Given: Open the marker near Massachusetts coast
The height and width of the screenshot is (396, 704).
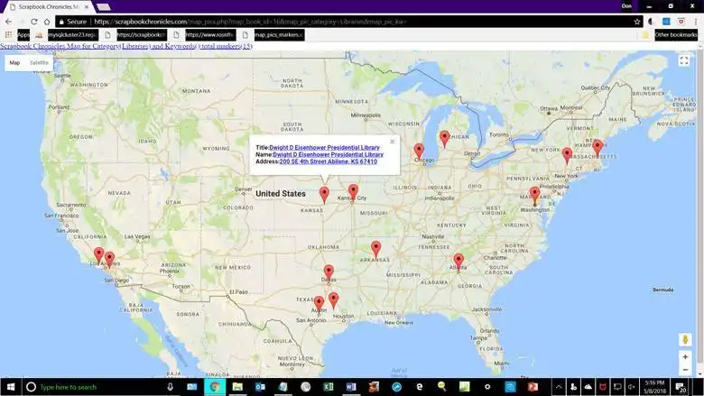Looking at the screenshot, I should coord(597,148).
